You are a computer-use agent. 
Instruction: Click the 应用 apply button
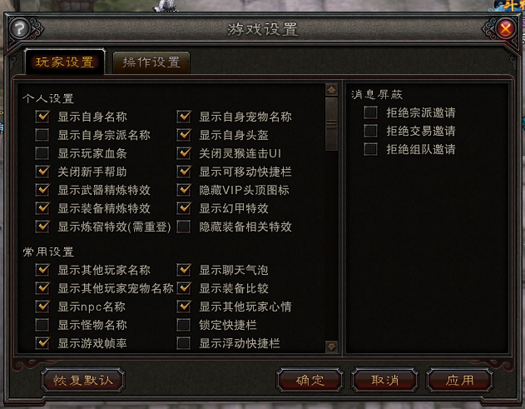click(x=460, y=380)
